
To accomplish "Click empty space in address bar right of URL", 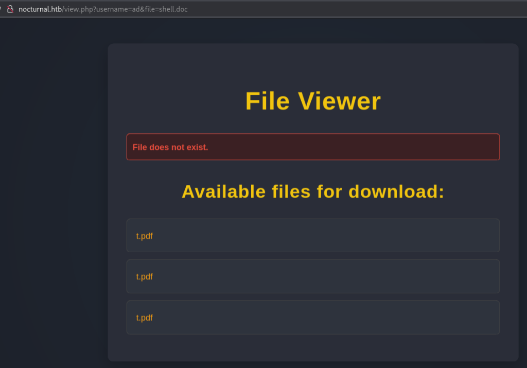I will coord(360,9).
